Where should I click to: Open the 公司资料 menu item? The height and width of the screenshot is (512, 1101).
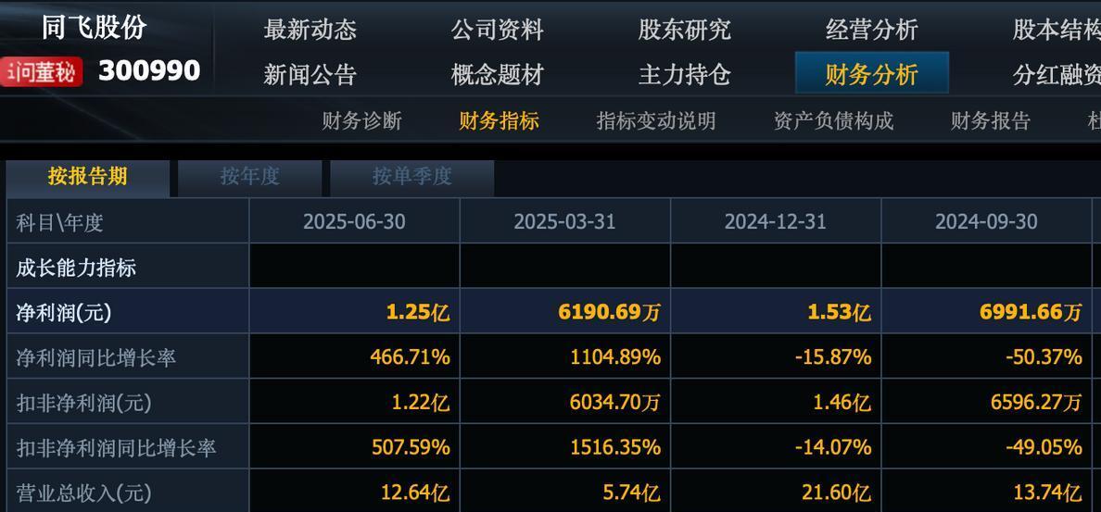497,30
